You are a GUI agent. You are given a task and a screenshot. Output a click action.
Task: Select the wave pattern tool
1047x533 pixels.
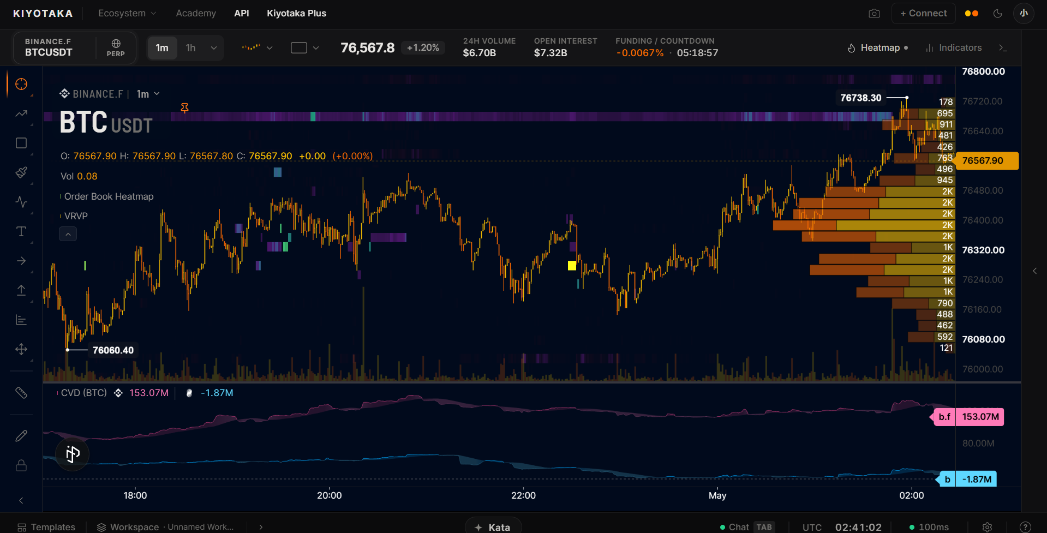21,202
